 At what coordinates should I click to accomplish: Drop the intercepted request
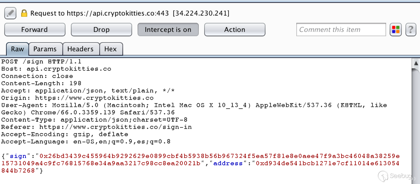coord(101,30)
